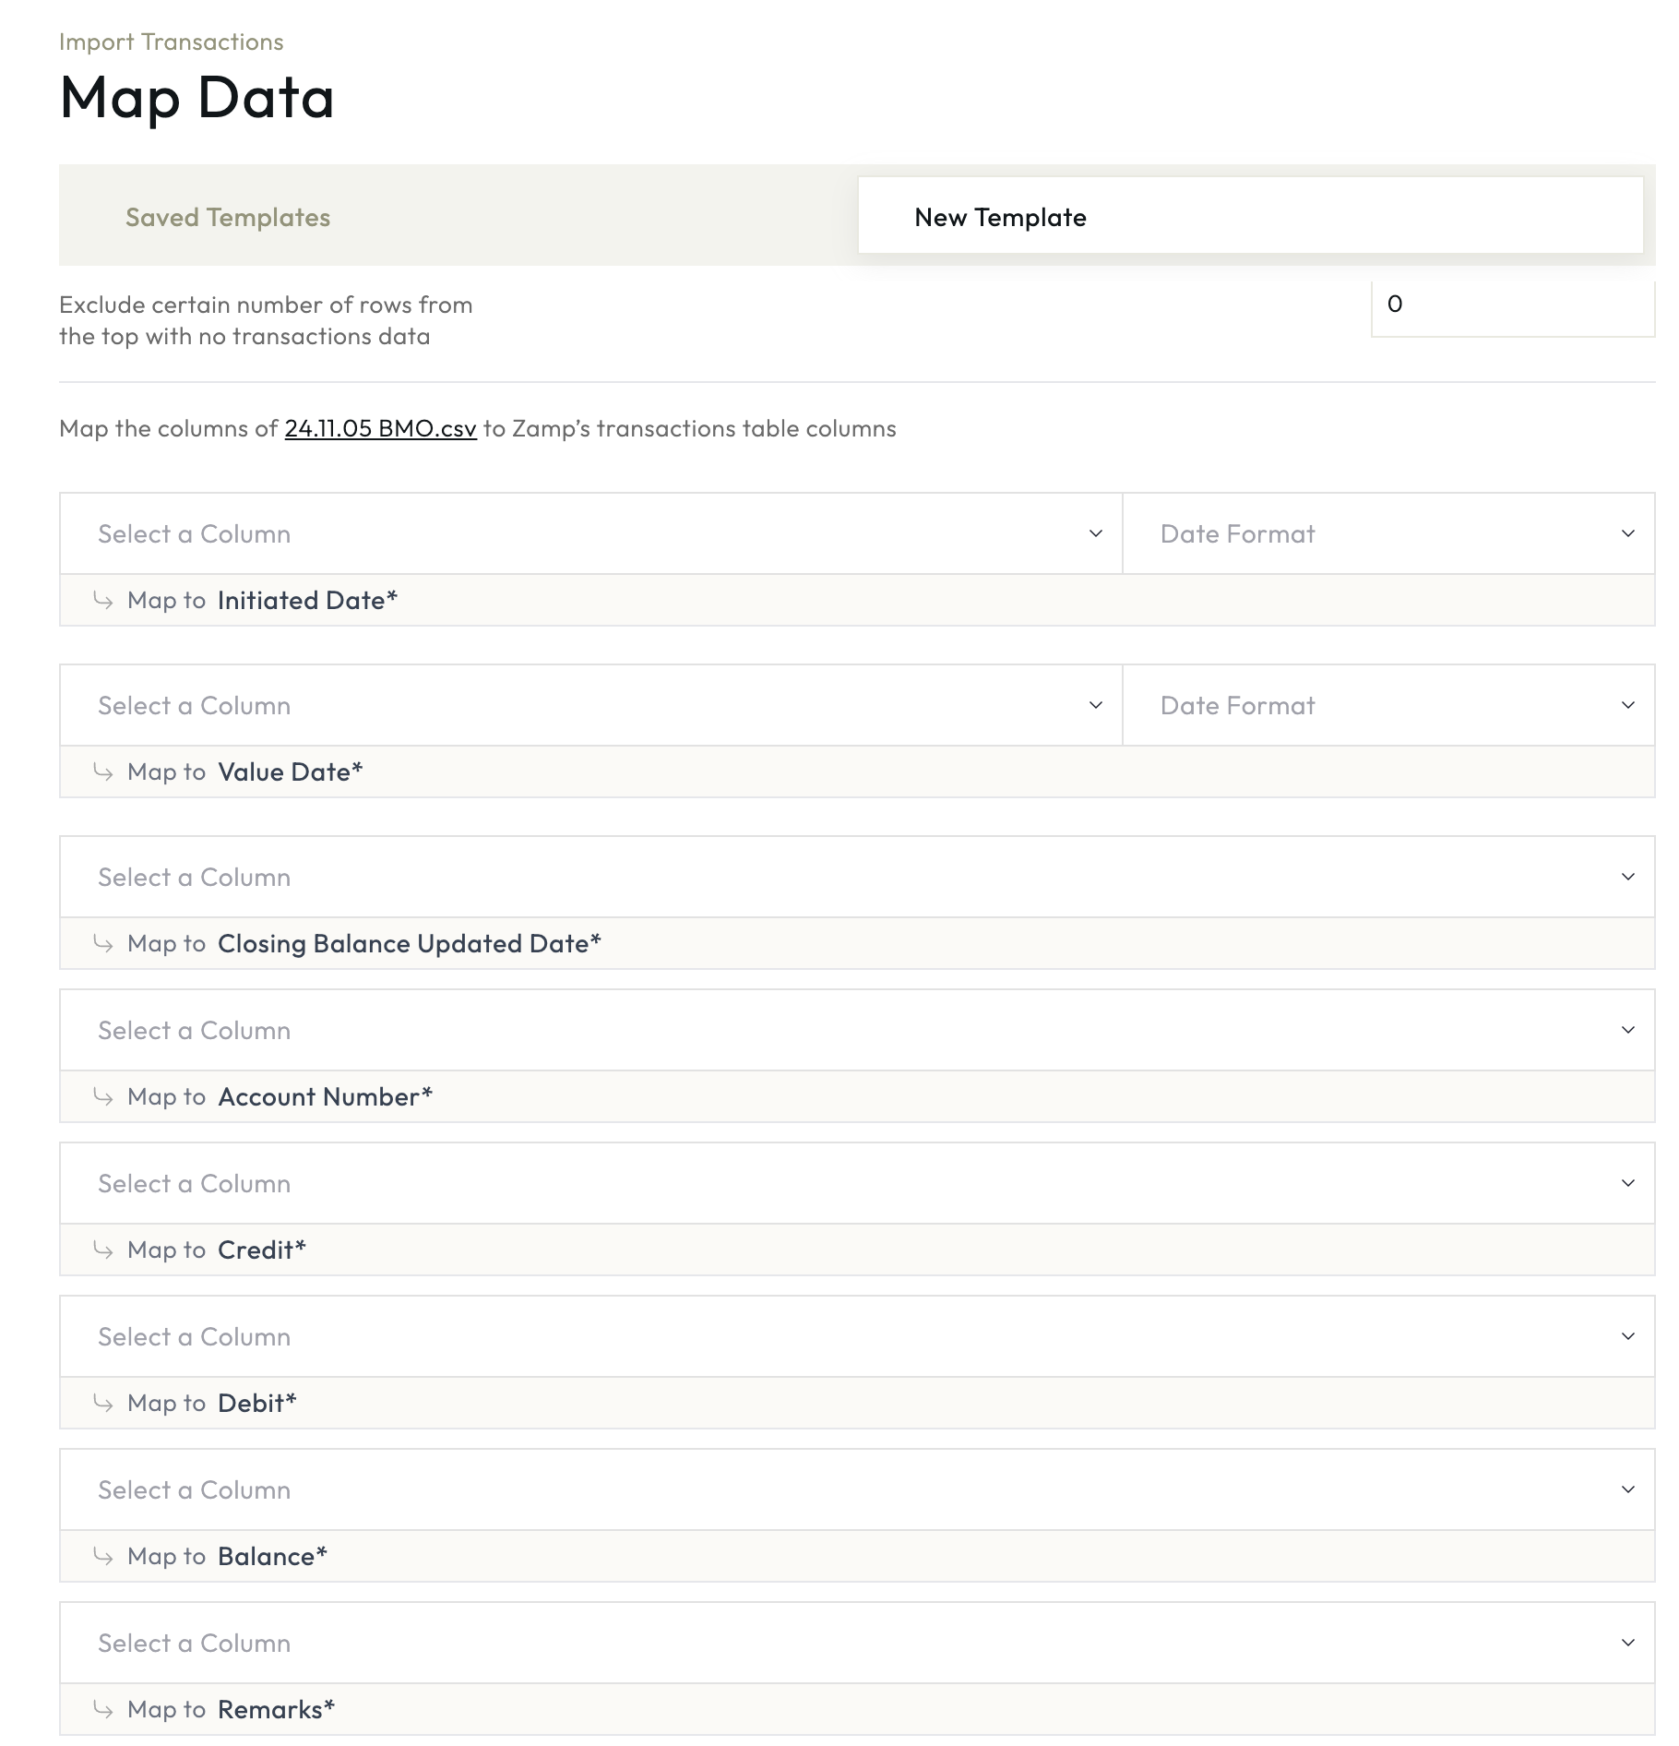This screenshot has height=1746, width=1679.
Task: Open the 24.11.05 BMO.csv file link
Action: (380, 429)
